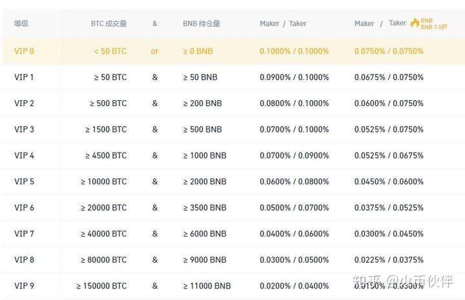Select the VIP 8 level cell

(24, 260)
